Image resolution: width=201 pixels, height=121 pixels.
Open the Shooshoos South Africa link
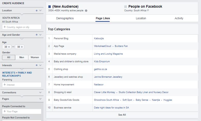click(106, 100)
